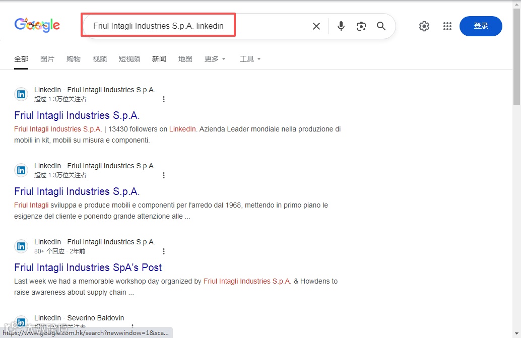The height and width of the screenshot is (338, 521).
Task: Switch to the 视频 tab
Action: click(x=100, y=59)
